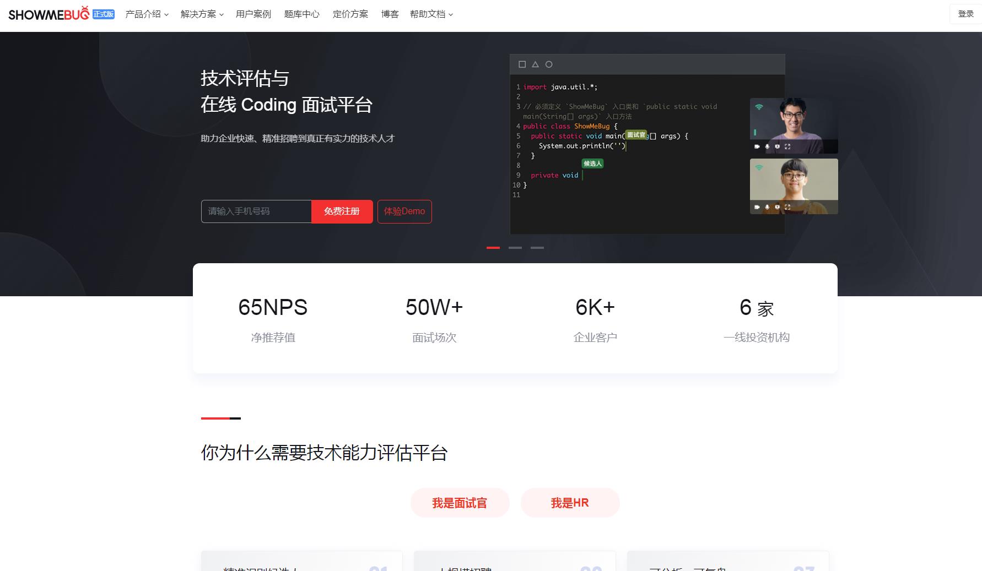Viewport: 982px width, 571px height.
Task: Click the 你为什么需要技术能力评估平台 heading
Action: pyautogui.click(x=325, y=453)
